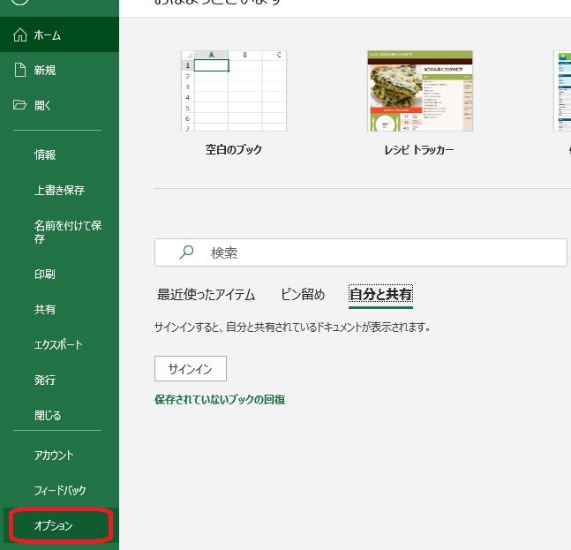Open オプション highlighted at the sidebar bottom

pyautogui.click(x=54, y=526)
